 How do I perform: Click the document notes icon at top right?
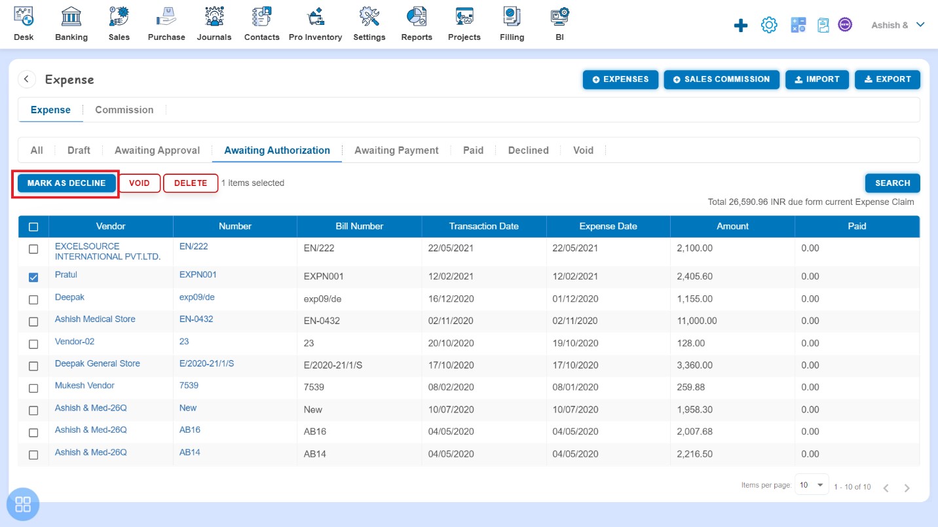click(x=823, y=26)
